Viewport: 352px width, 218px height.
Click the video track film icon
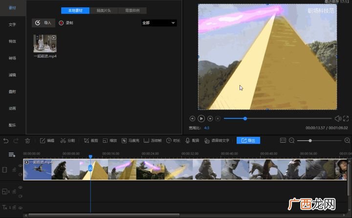[4, 170]
